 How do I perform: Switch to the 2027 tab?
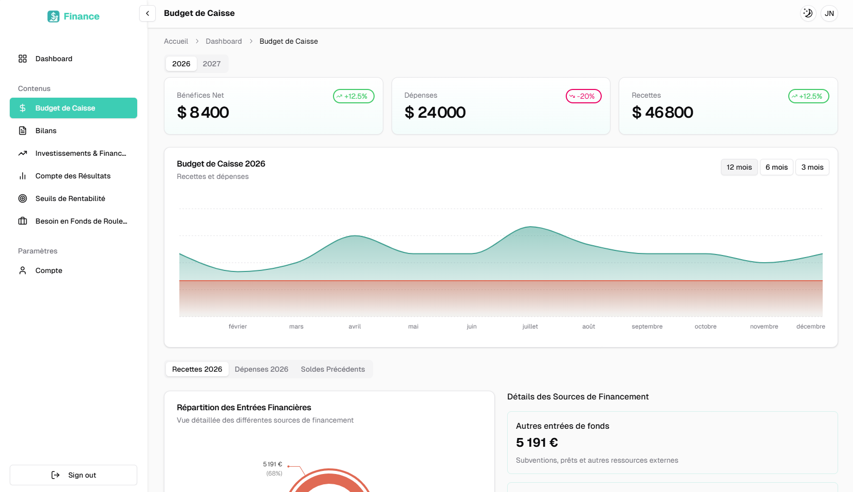pyautogui.click(x=212, y=64)
